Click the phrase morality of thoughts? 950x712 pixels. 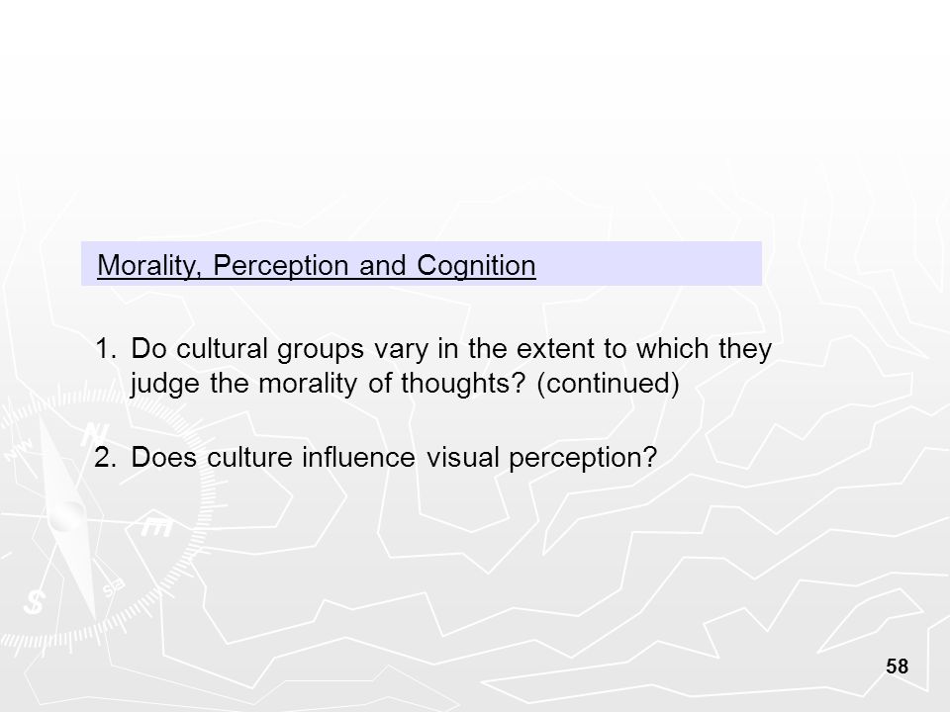point(392,384)
